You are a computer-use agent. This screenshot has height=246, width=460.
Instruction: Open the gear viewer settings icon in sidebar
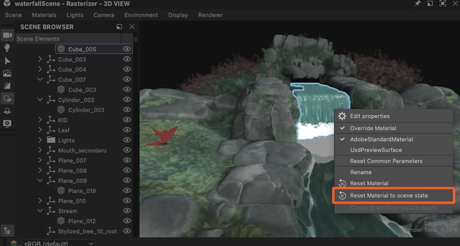pos(7,123)
